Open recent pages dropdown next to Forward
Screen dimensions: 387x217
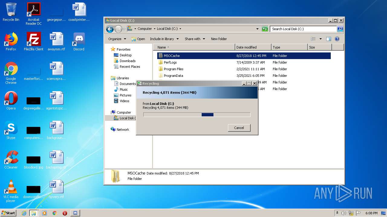(x=124, y=29)
